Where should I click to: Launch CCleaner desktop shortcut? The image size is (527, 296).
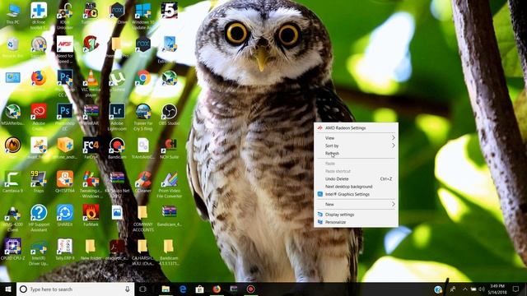click(143, 182)
